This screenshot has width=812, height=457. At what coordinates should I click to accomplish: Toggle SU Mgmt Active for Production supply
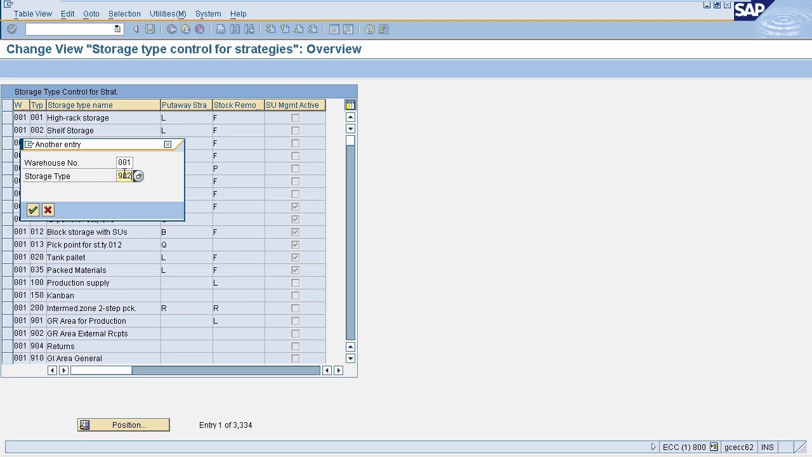point(295,283)
